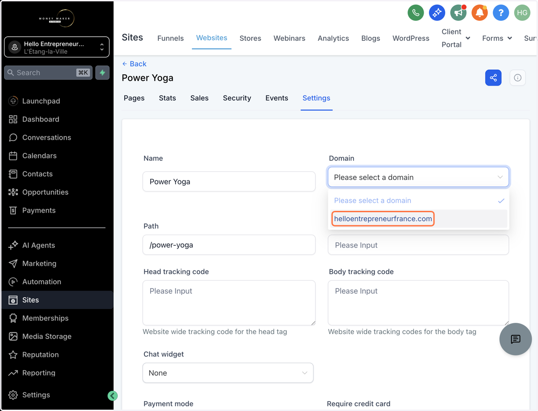Open the HG user avatar
Image resolution: width=538 pixels, height=411 pixels.
(522, 13)
